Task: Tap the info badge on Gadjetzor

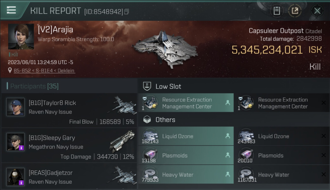Action: pyautogui.click(x=22, y=182)
